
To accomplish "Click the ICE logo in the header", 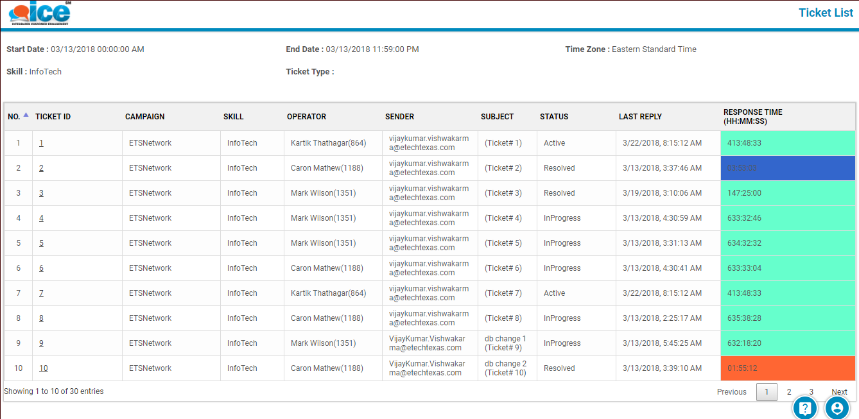I will (x=40, y=13).
